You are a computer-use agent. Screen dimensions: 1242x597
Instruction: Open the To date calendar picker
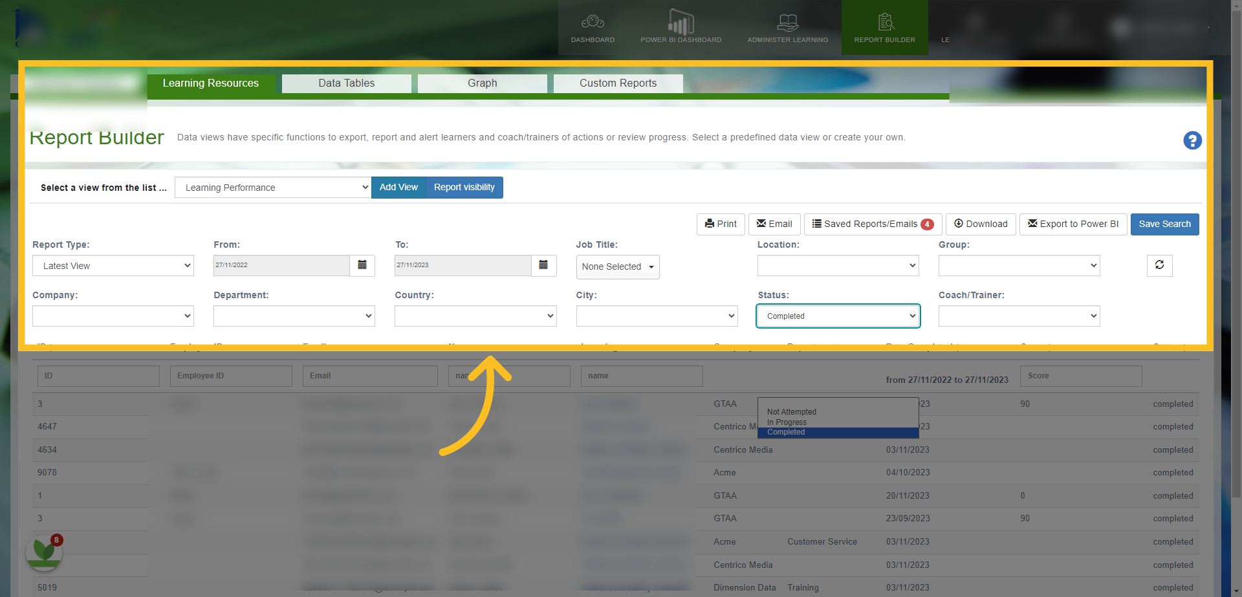click(x=543, y=265)
